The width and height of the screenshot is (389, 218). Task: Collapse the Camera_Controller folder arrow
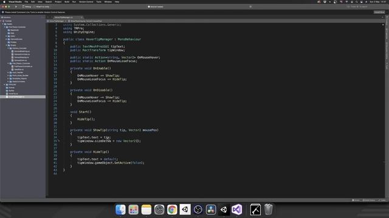(x=8, y=48)
